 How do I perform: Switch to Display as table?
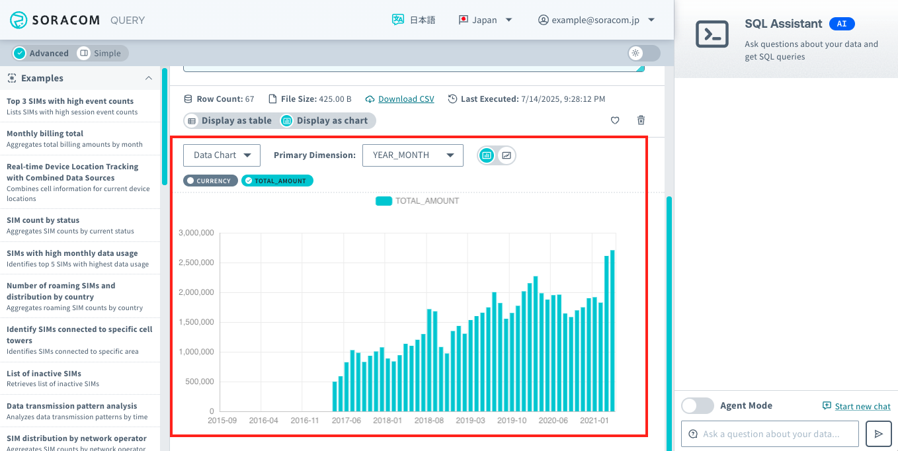click(230, 120)
